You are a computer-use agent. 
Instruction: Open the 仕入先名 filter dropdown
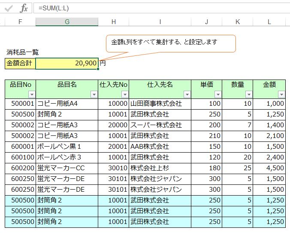[x=187, y=95]
